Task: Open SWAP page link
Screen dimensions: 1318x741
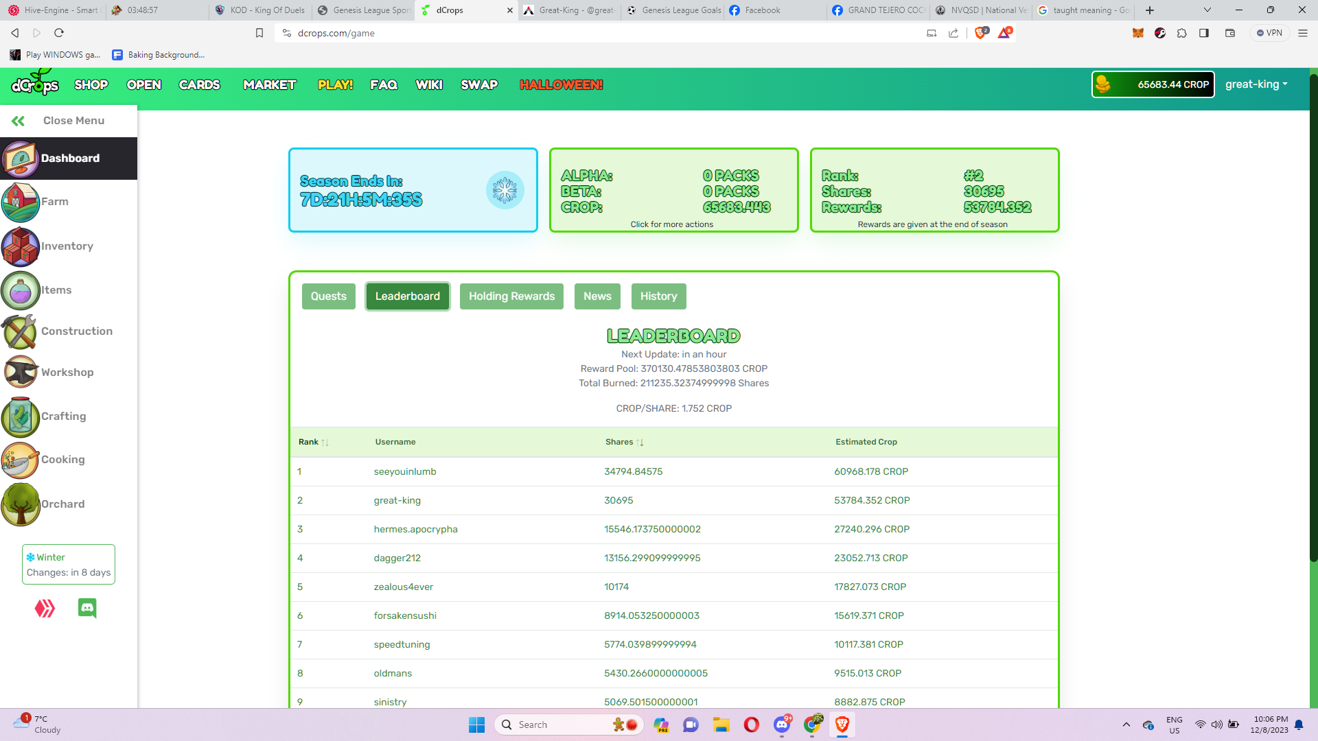Action: [479, 85]
